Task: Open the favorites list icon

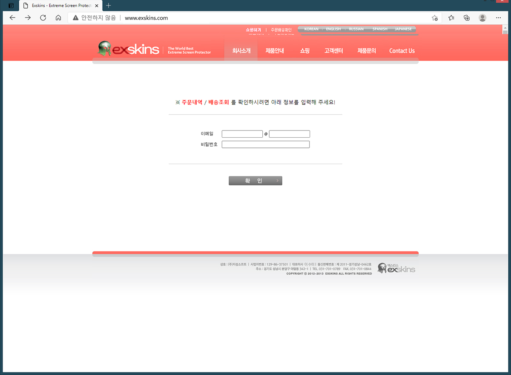Action: coord(451,17)
